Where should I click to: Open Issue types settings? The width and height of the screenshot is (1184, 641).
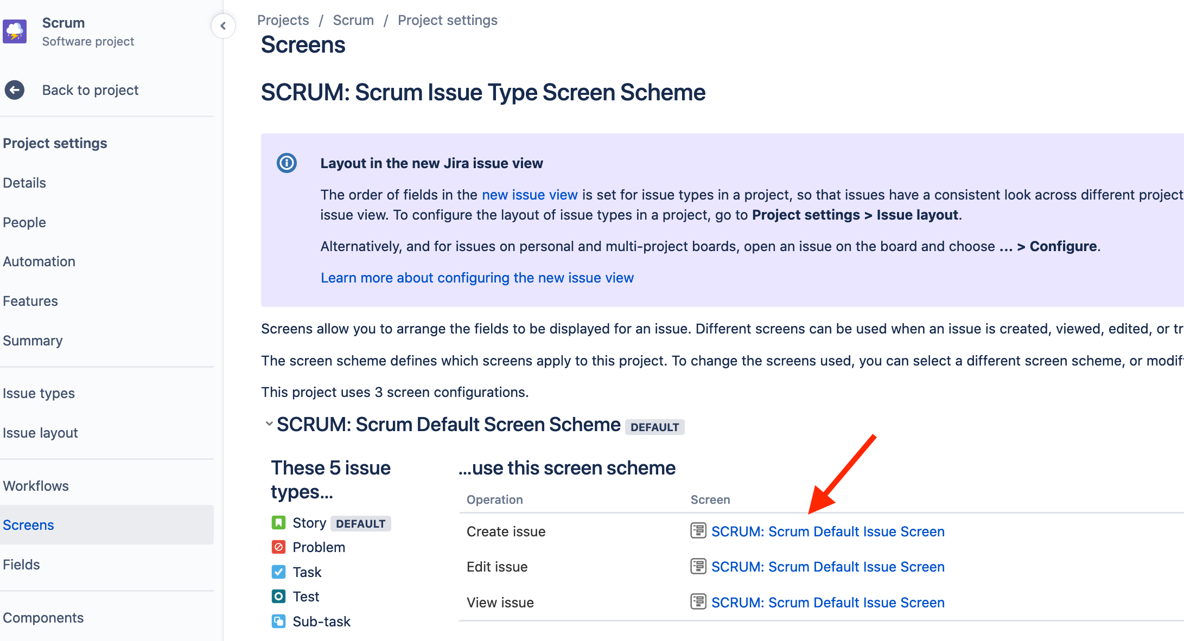coord(39,393)
